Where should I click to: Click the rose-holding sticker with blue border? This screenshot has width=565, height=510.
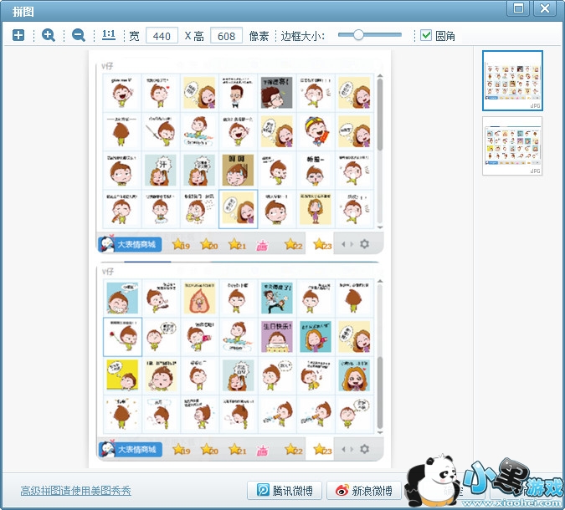click(x=122, y=337)
